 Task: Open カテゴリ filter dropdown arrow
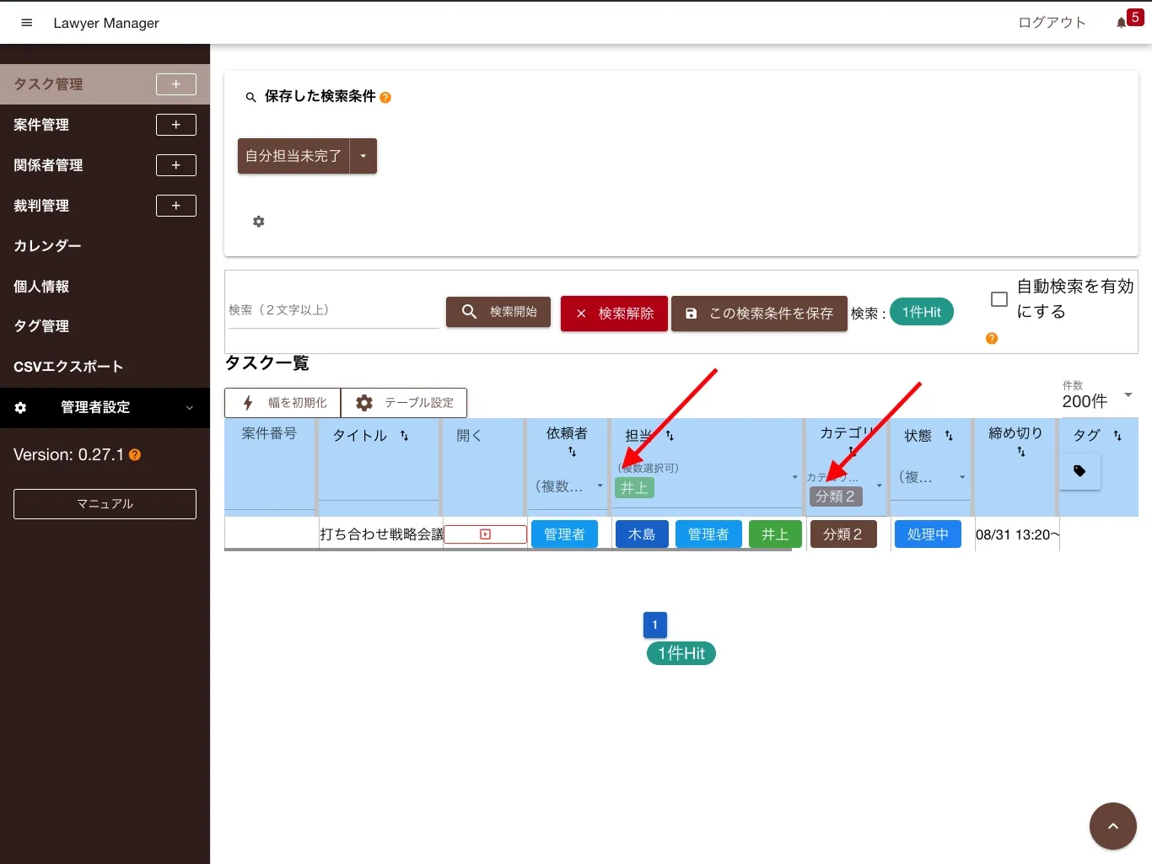[880, 486]
